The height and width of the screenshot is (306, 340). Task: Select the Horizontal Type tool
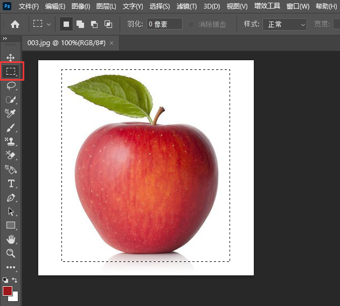(10, 183)
